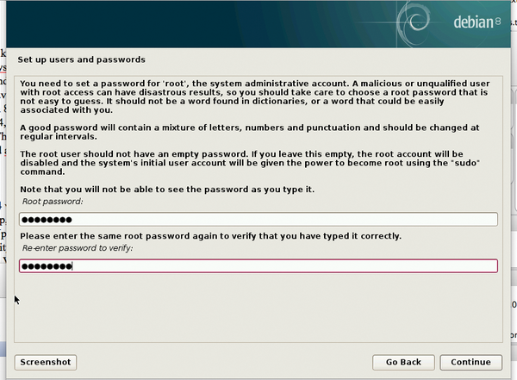Click the Please enter the same root password line
The height and width of the screenshot is (380, 517).
click(211, 236)
